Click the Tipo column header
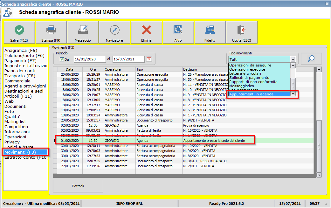This screenshot has width=331, height=208. click(159, 69)
